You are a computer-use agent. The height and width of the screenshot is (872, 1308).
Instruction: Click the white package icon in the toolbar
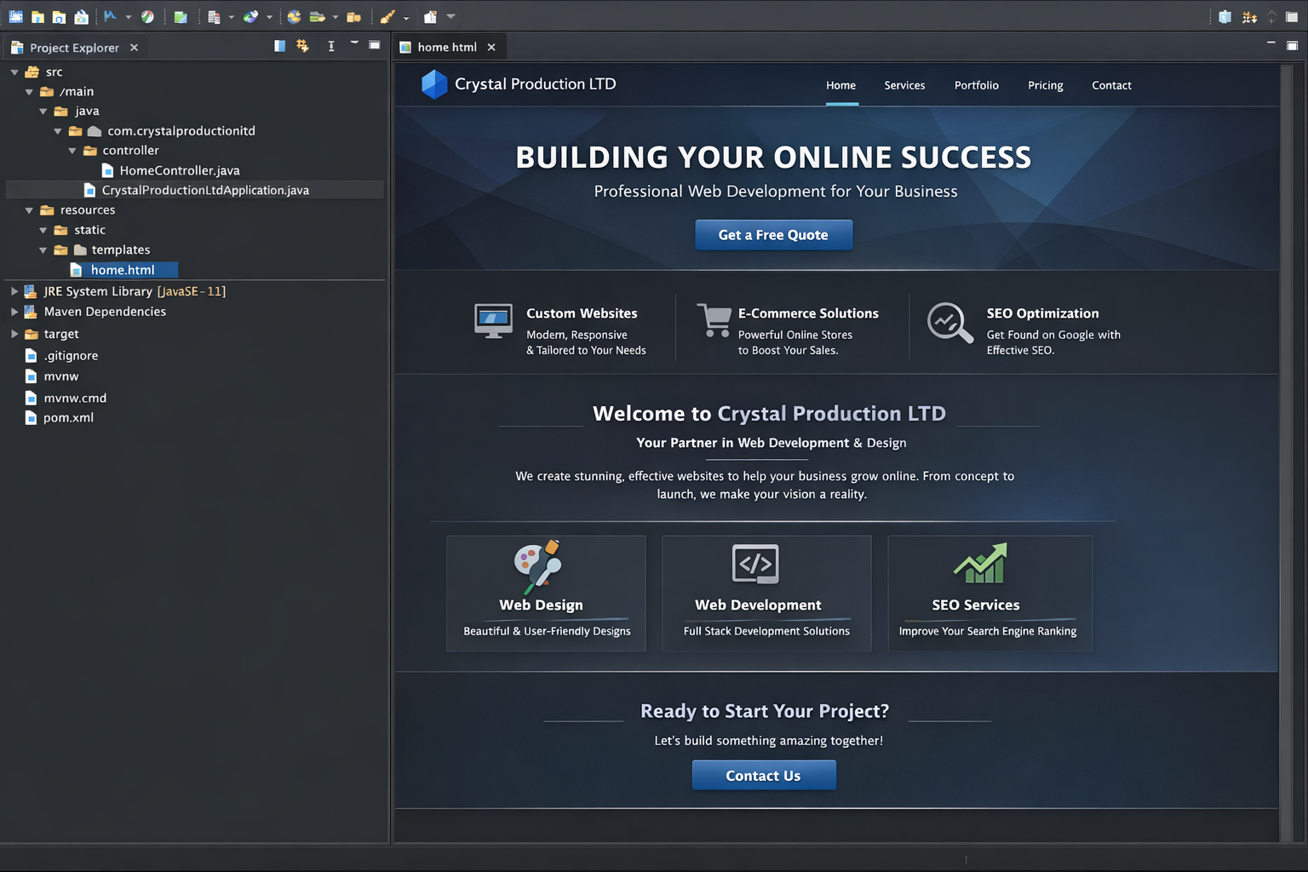(x=430, y=16)
